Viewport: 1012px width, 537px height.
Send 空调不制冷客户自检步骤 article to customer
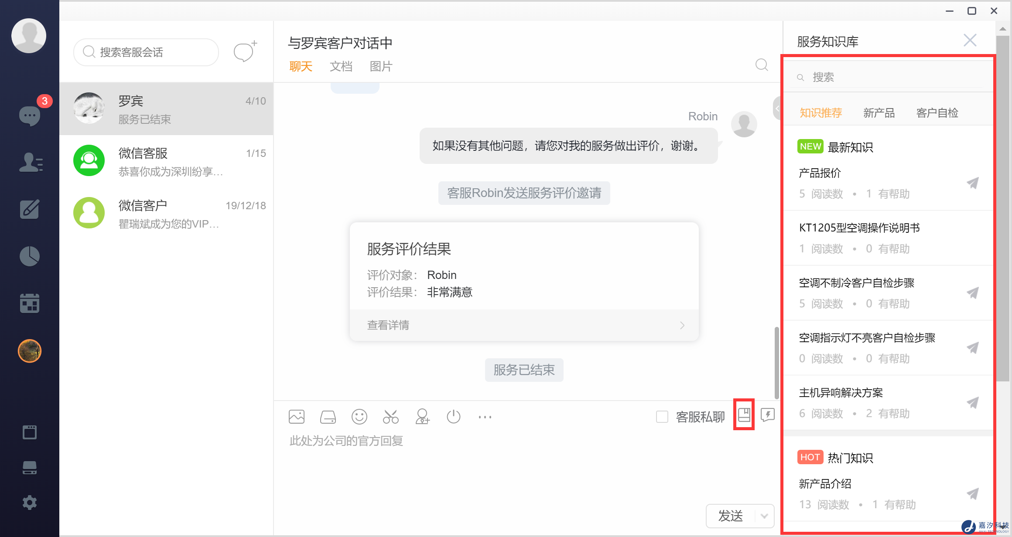[x=973, y=292]
